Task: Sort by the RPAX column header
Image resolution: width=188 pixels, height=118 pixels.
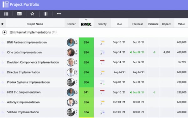Action: 86,24
